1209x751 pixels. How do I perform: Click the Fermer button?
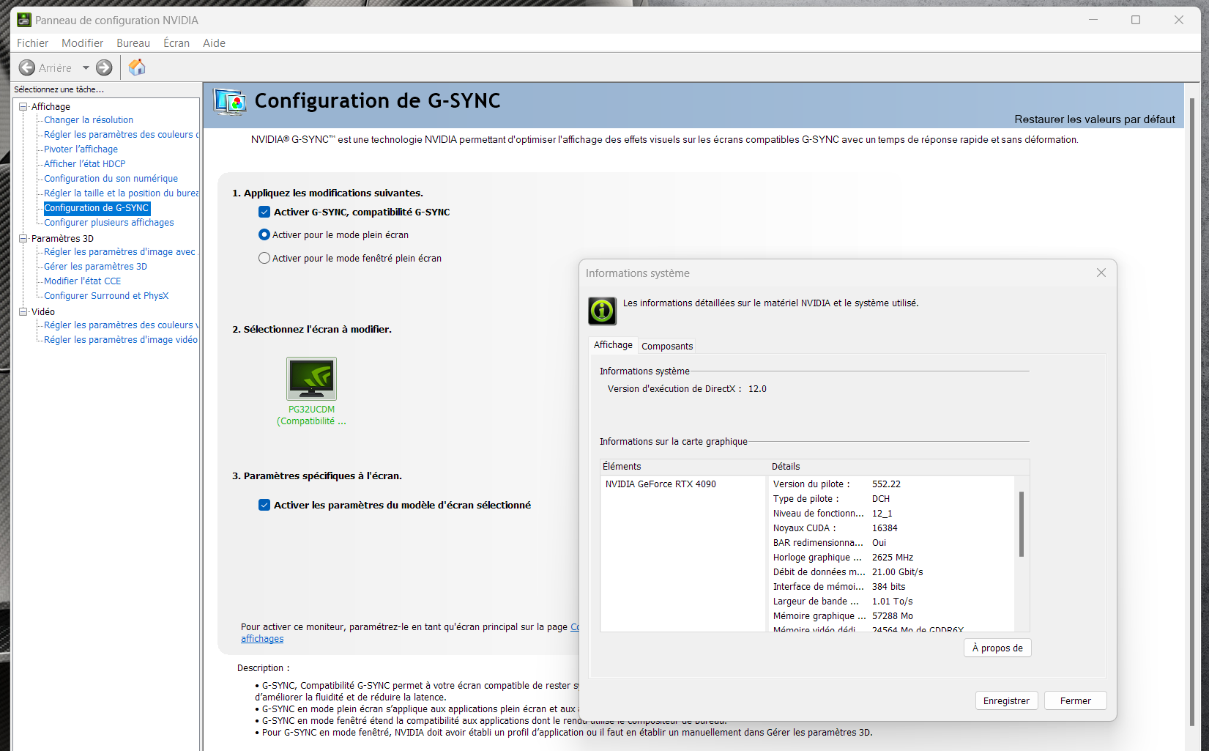pyautogui.click(x=1075, y=700)
